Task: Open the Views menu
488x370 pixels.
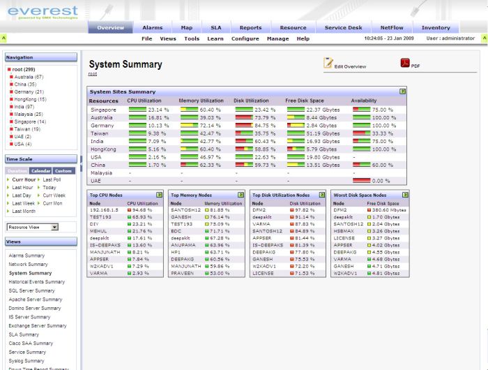Action: coord(168,38)
